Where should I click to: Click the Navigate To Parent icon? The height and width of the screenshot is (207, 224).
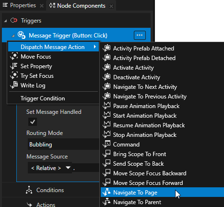click(x=106, y=202)
